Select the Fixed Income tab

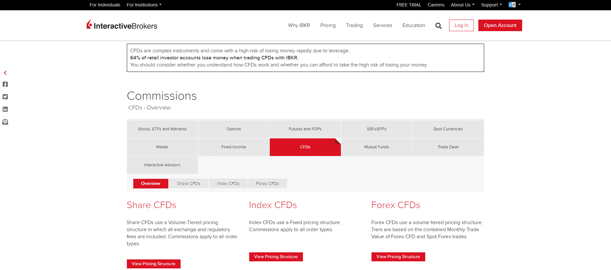coord(234,147)
